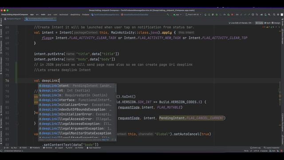Screen dimensions: 284x160
Task: Open the Problems tool window tab
Action: point(35,148)
